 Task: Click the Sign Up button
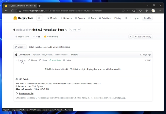point(147,18)
